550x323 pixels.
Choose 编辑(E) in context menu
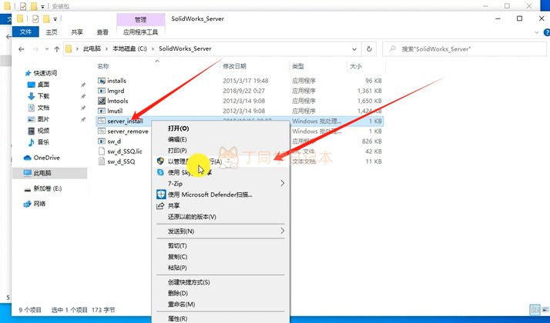pyautogui.click(x=177, y=139)
